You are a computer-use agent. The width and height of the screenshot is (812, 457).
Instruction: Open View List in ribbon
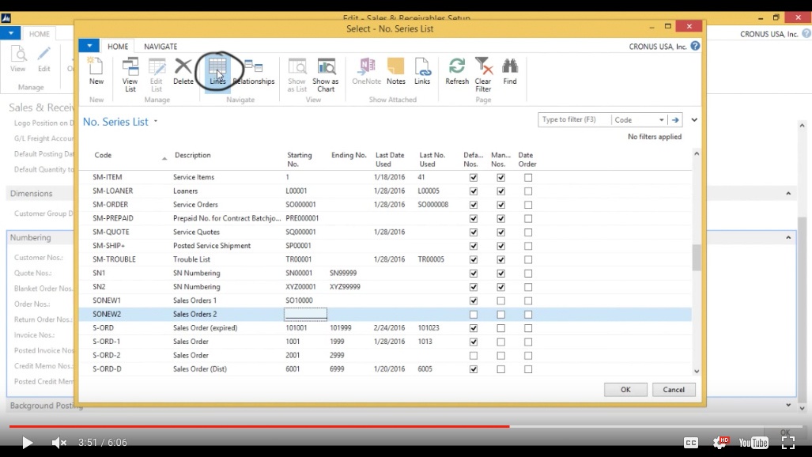pos(130,74)
